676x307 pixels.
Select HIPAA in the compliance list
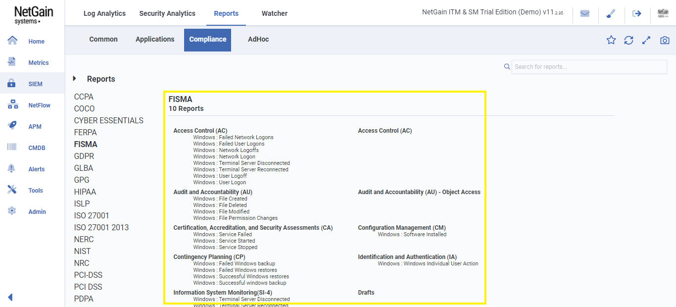(85, 192)
